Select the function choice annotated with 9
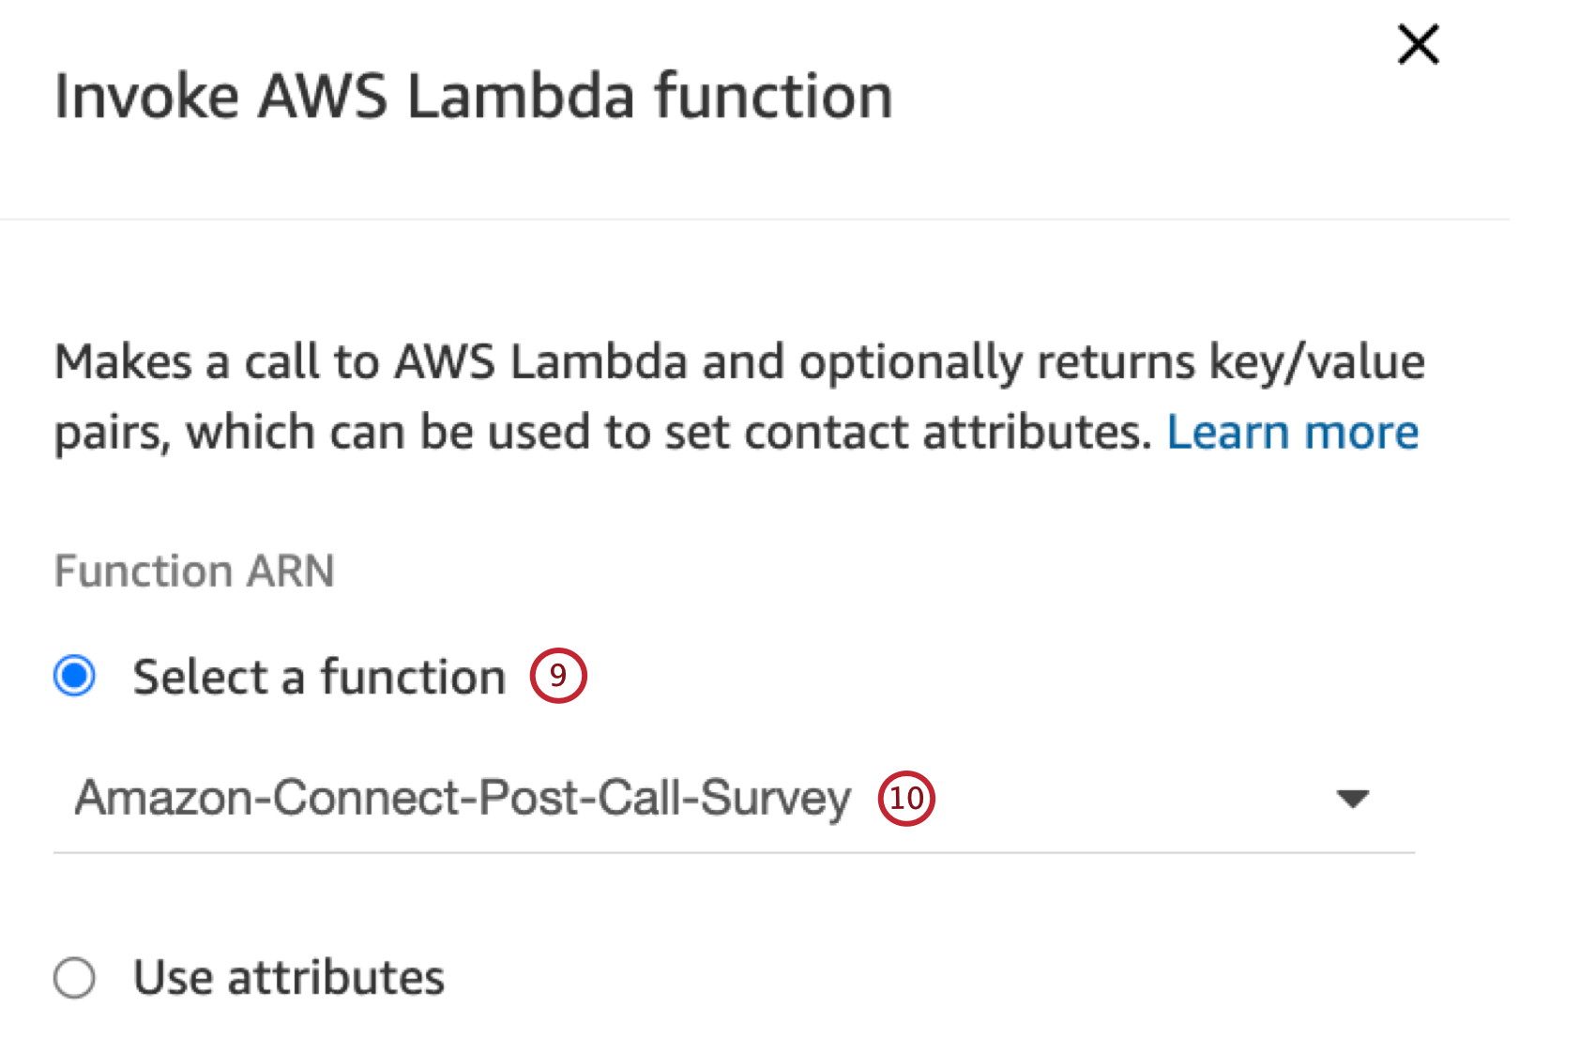 [x=319, y=676]
